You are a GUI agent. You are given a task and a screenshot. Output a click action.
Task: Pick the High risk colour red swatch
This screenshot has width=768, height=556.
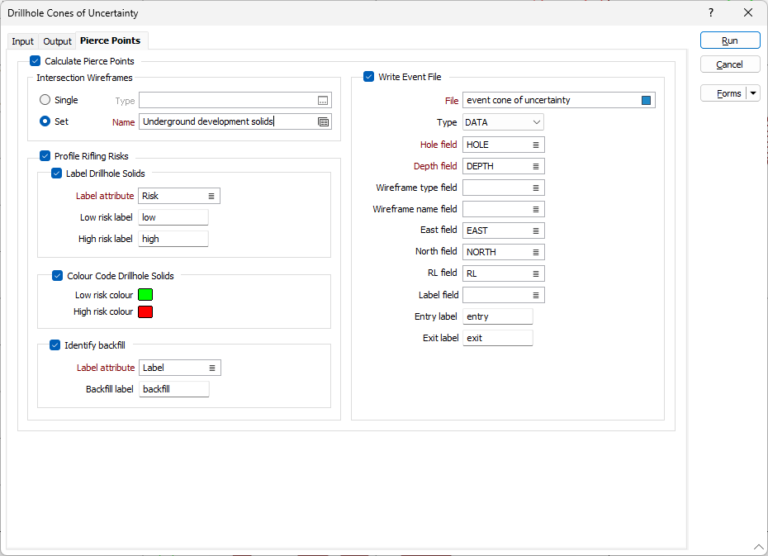click(x=146, y=311)
